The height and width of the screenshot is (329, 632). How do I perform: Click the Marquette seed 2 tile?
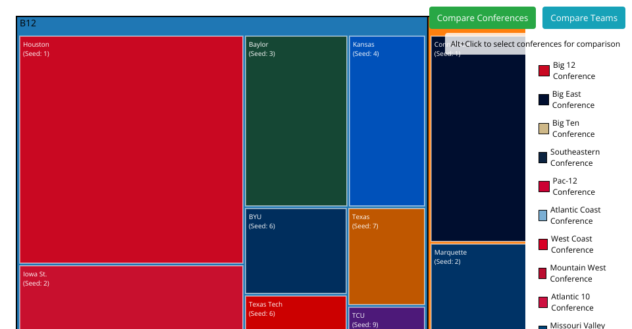(477, 286)
